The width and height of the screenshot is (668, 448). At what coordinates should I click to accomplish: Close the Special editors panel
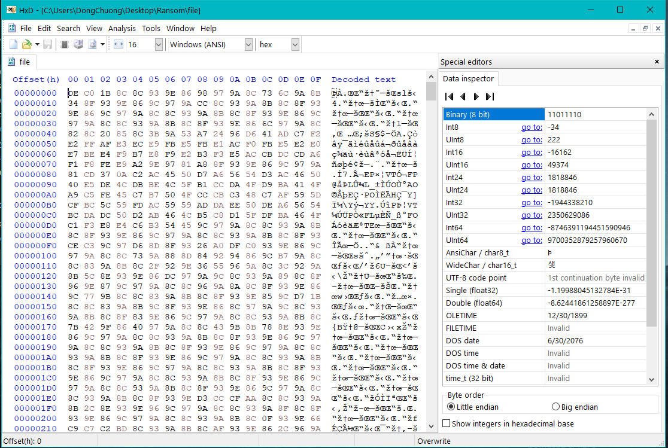click(x=657, y=62)
